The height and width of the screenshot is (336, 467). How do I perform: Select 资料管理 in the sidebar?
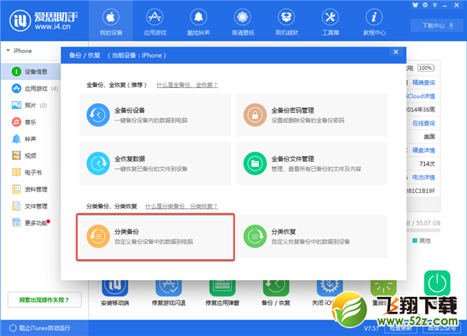pyautogui.click(x=31, y=189)
